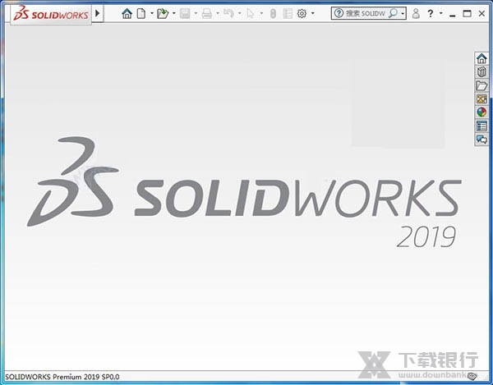The height and width of the screenshot is (385, 493).
Task: Open the Welcome home icon in the toolbar
Action: coord(127,13)
